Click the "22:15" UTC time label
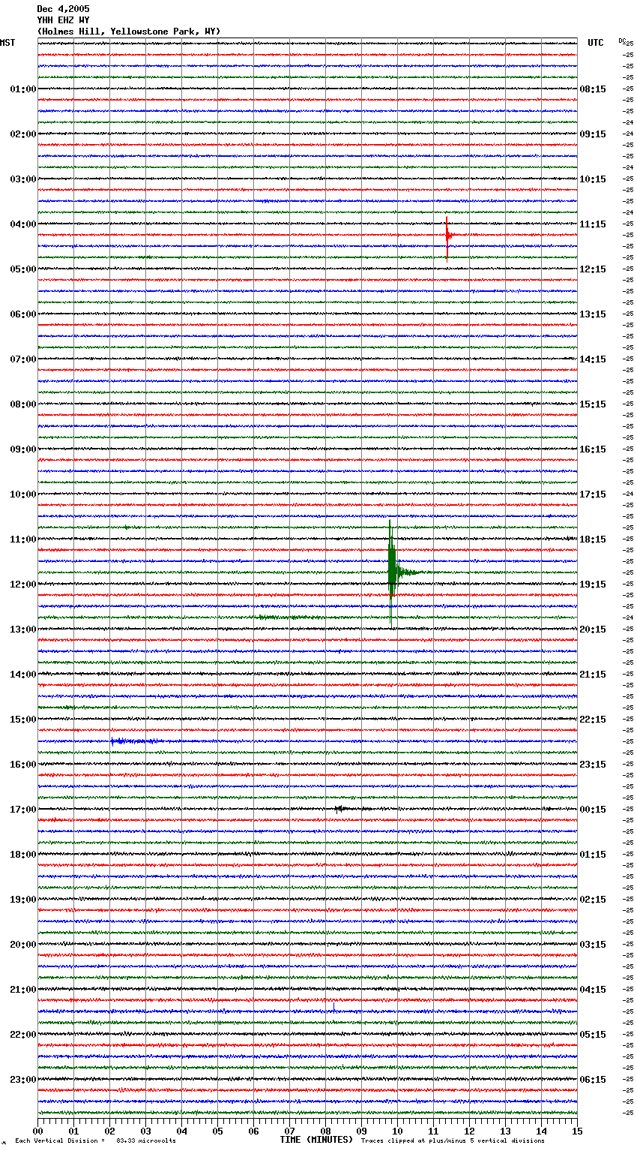 593,720
